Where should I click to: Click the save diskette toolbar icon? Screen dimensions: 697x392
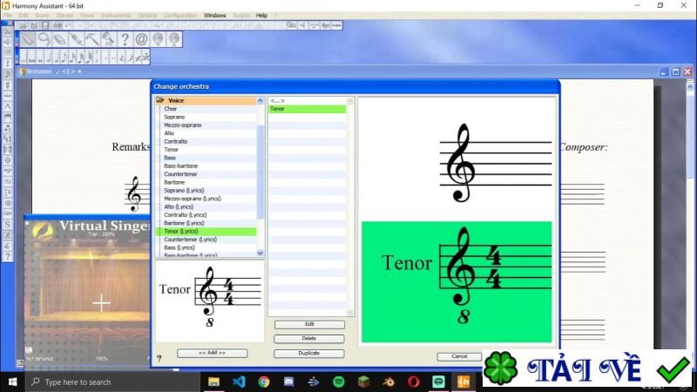pyautogui.click(x=45, y=26)
